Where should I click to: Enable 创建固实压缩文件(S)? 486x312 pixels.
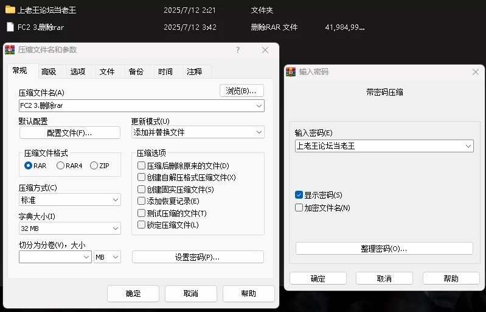[141, 189]
